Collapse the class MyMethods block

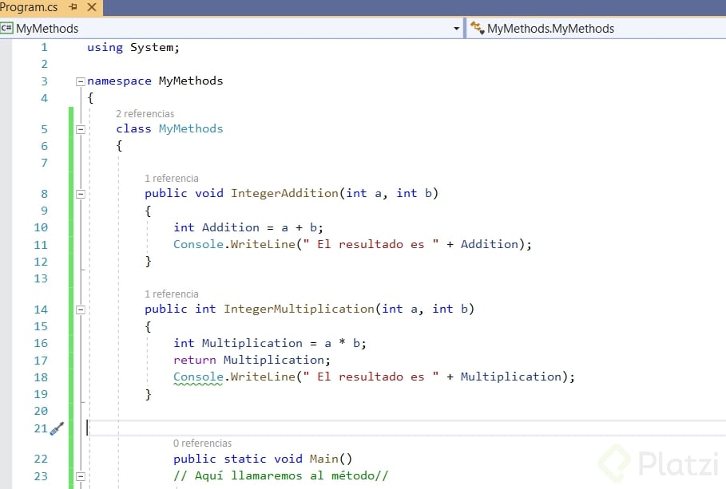click(81, 129)
